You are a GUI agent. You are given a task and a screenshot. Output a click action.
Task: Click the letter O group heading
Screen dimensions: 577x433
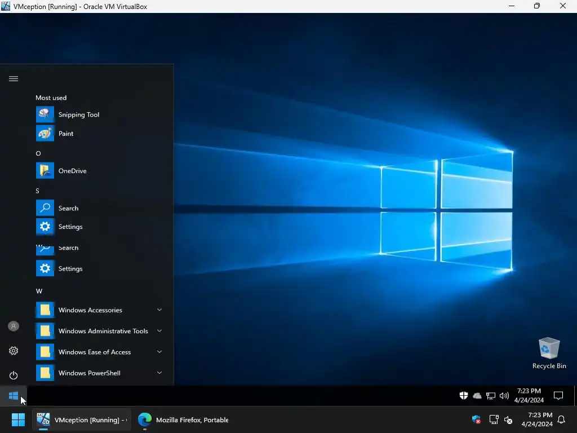(x=38, y=153)
